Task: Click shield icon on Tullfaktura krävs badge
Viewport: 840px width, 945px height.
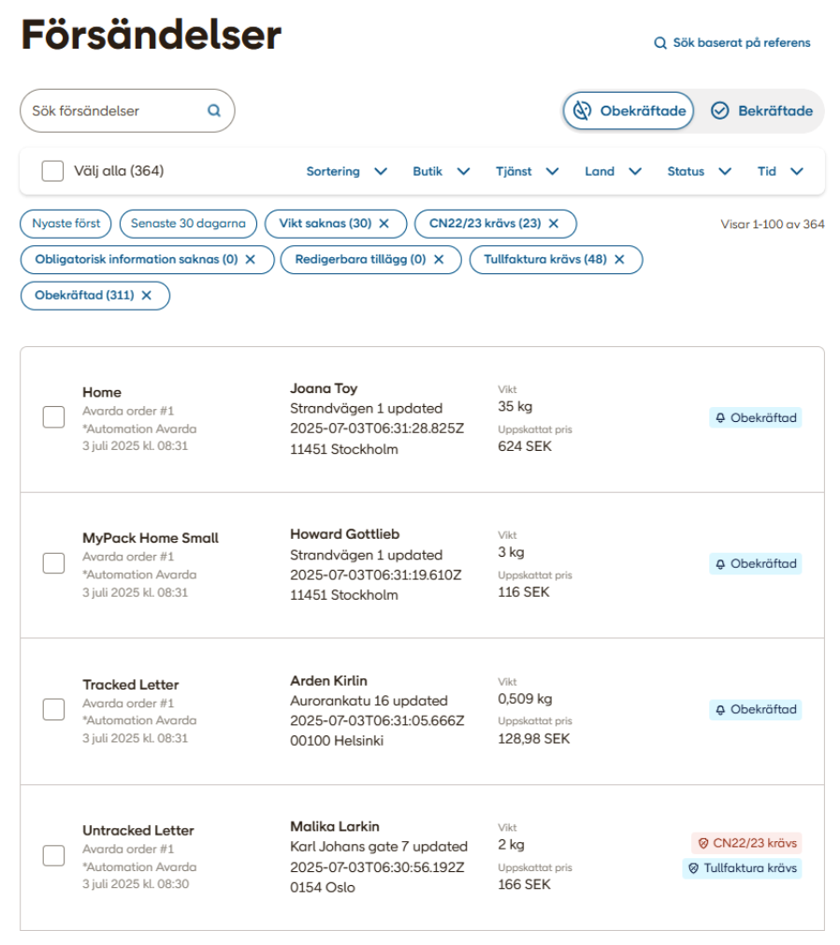Action: coord(693,868)
